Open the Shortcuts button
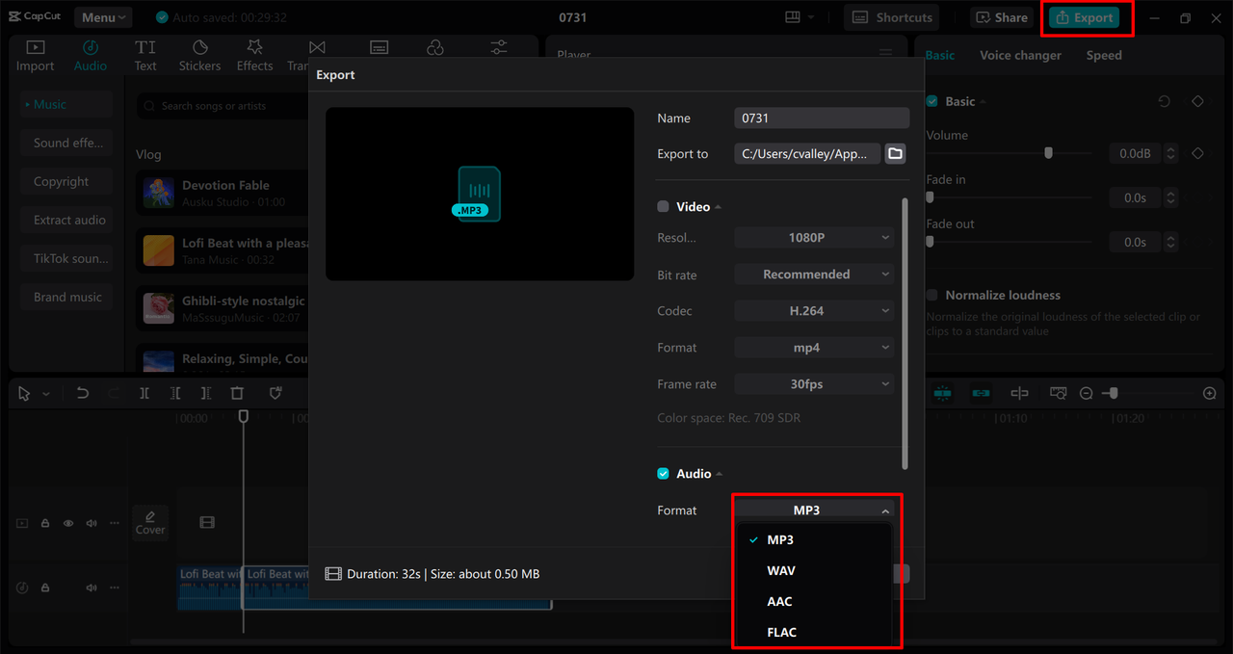 [893, 17]
